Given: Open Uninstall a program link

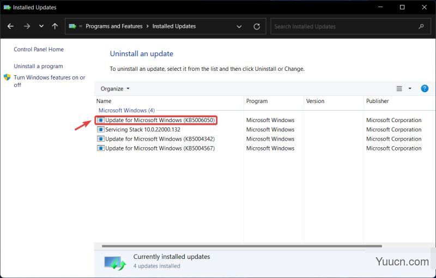Looking at the screenshot, I should click(38, 66).
